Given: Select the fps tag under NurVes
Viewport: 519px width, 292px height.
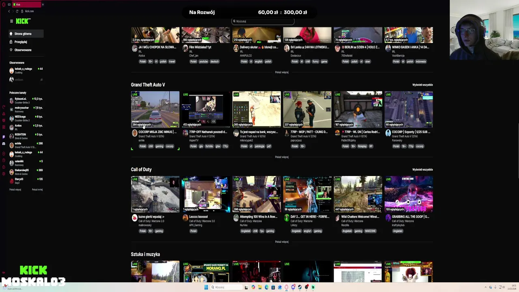Looking at the screenshot, I should tap(262, 231).
